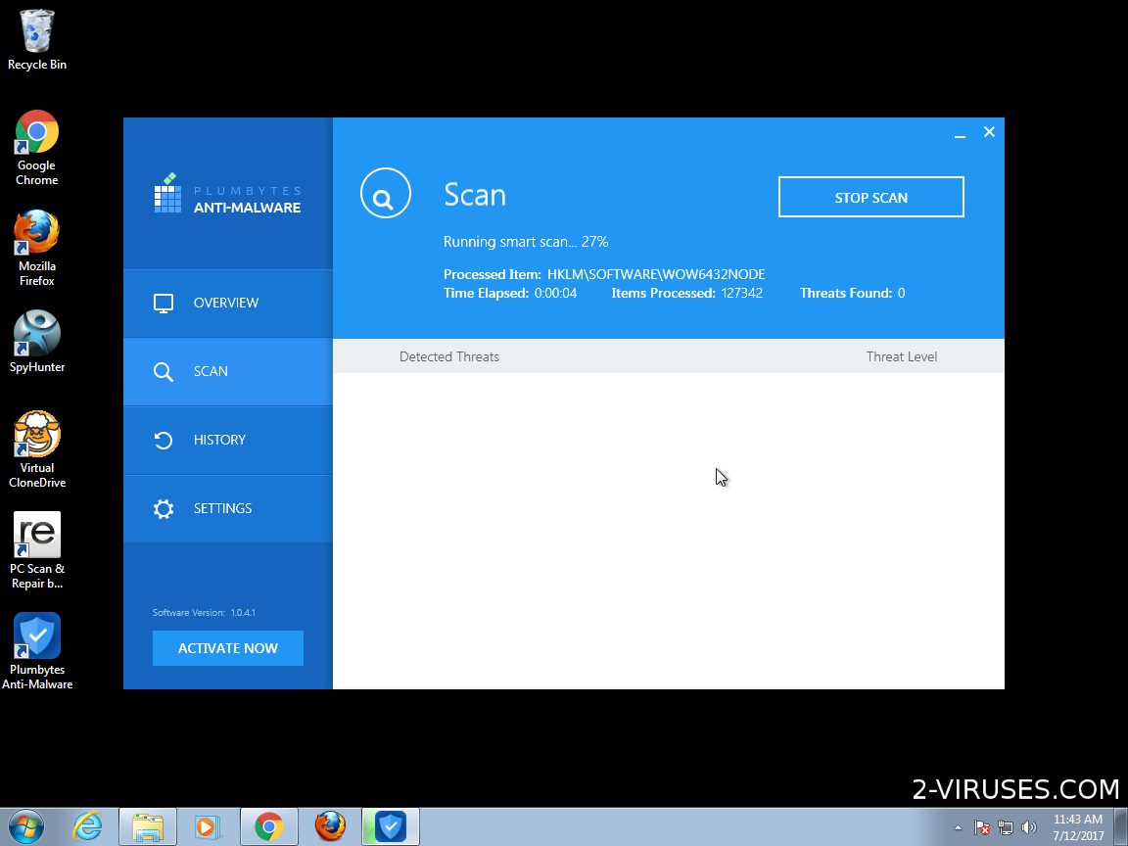Click the PC Scan & Repair desktop shortcut
The width and height of the screenshot is (1128, 846).
click(37, 549)
